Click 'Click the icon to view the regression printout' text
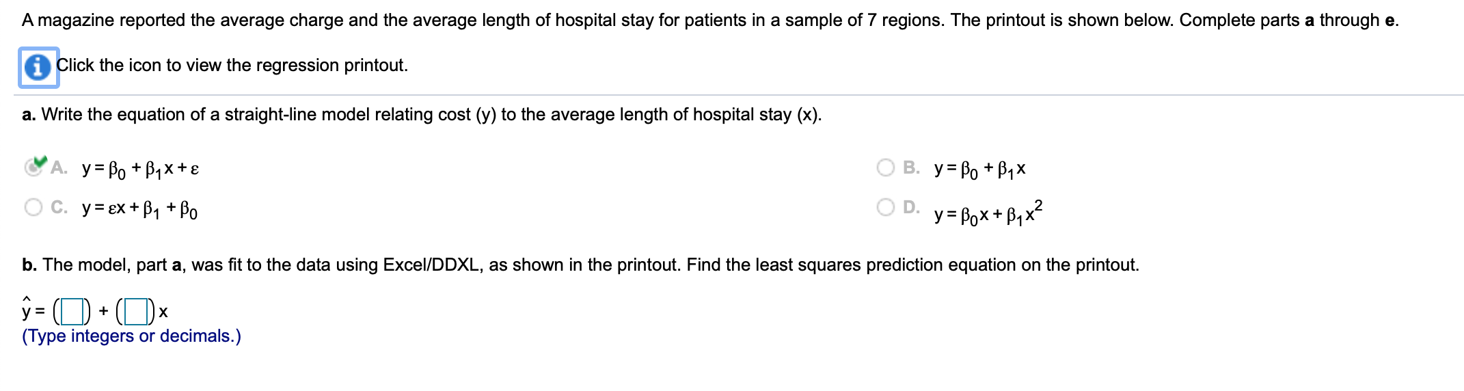 [232, 66]
